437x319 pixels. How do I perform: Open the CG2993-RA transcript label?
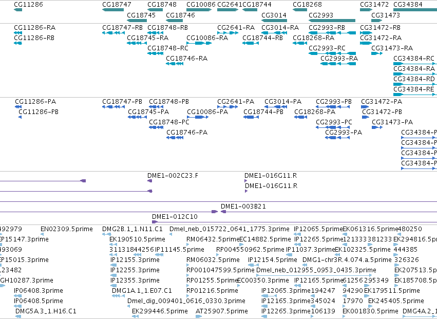tap(339, 58)
